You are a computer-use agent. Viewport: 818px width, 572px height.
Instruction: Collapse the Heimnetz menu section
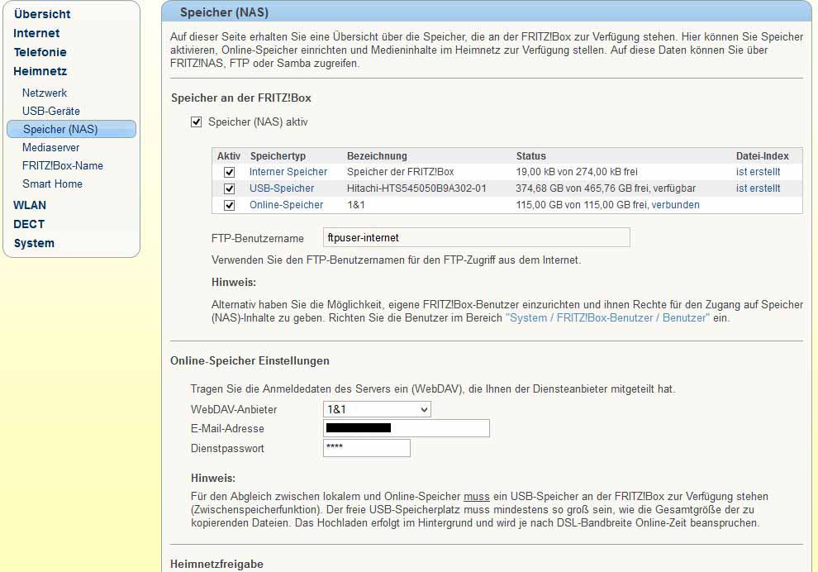pos(40,71)
